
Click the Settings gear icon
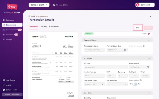tap(4, 39)
